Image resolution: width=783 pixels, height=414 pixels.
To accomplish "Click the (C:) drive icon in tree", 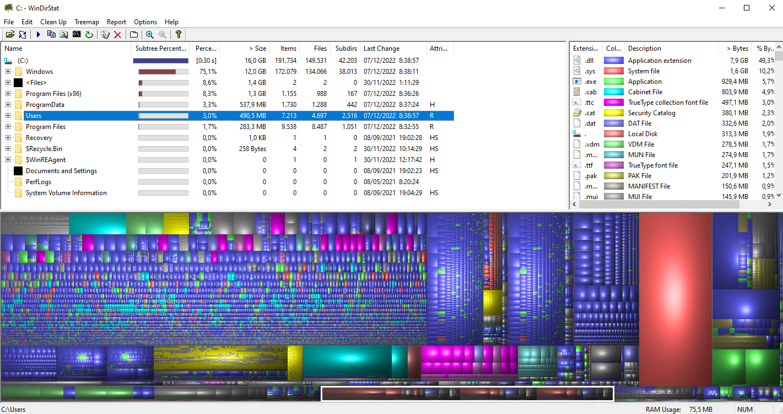I will [x=8, y=60].
